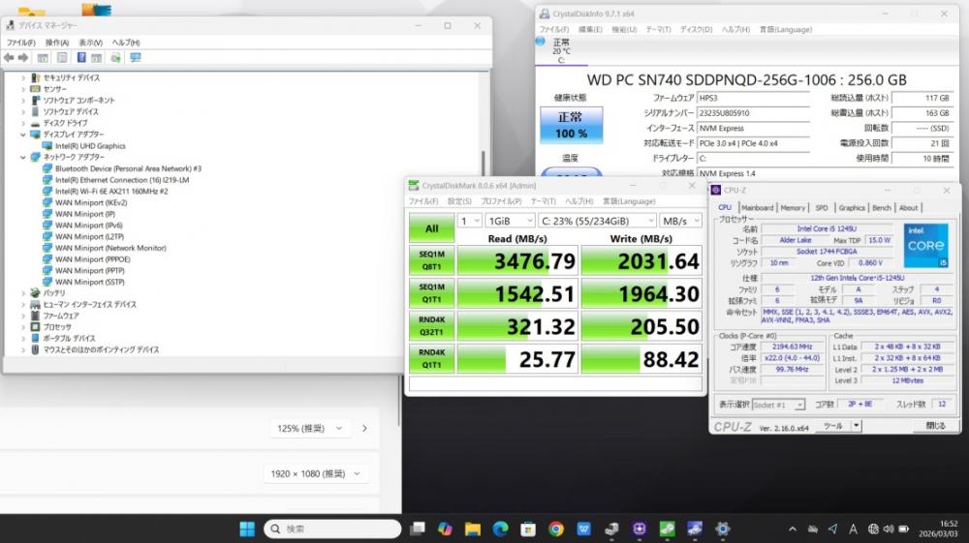Run the RND4K Q1T1 test button
The image size is (969, 543).
[x=431, y=358]
